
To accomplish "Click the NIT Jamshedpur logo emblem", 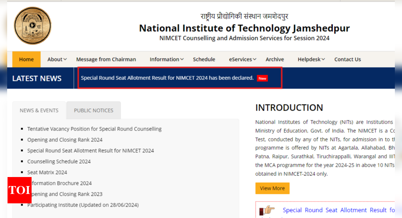I will coord(33,26).
